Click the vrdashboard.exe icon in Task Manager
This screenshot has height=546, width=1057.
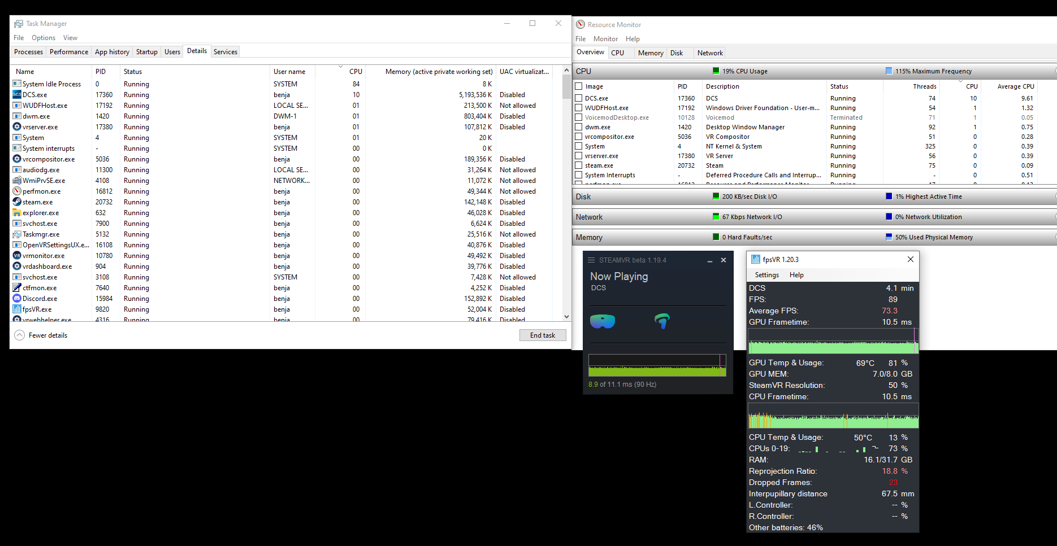coord(17,267)
